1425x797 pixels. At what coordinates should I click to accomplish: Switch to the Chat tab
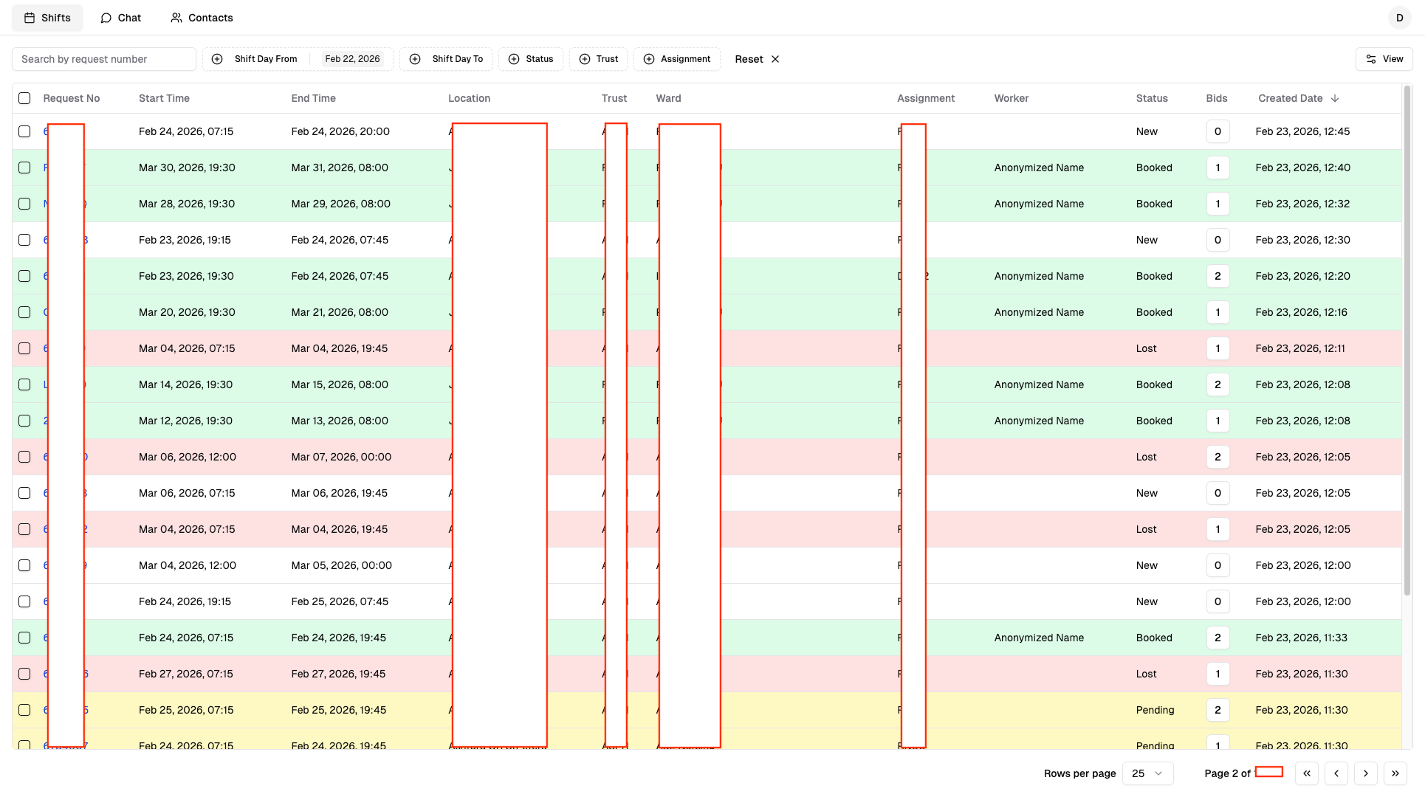point(120,18)
